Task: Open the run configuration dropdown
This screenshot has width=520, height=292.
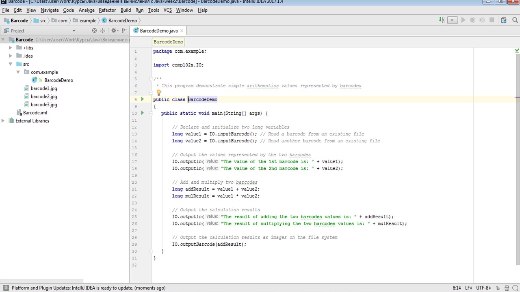Action: click(452, 20)
